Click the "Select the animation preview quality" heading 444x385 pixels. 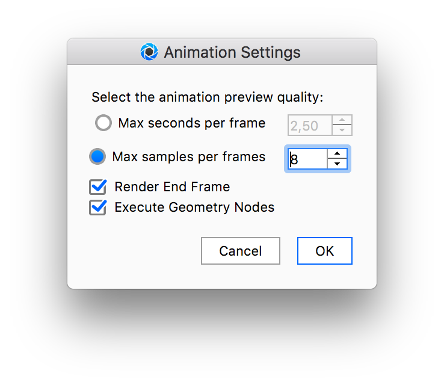pyautogui.click(x=207, y=97)
